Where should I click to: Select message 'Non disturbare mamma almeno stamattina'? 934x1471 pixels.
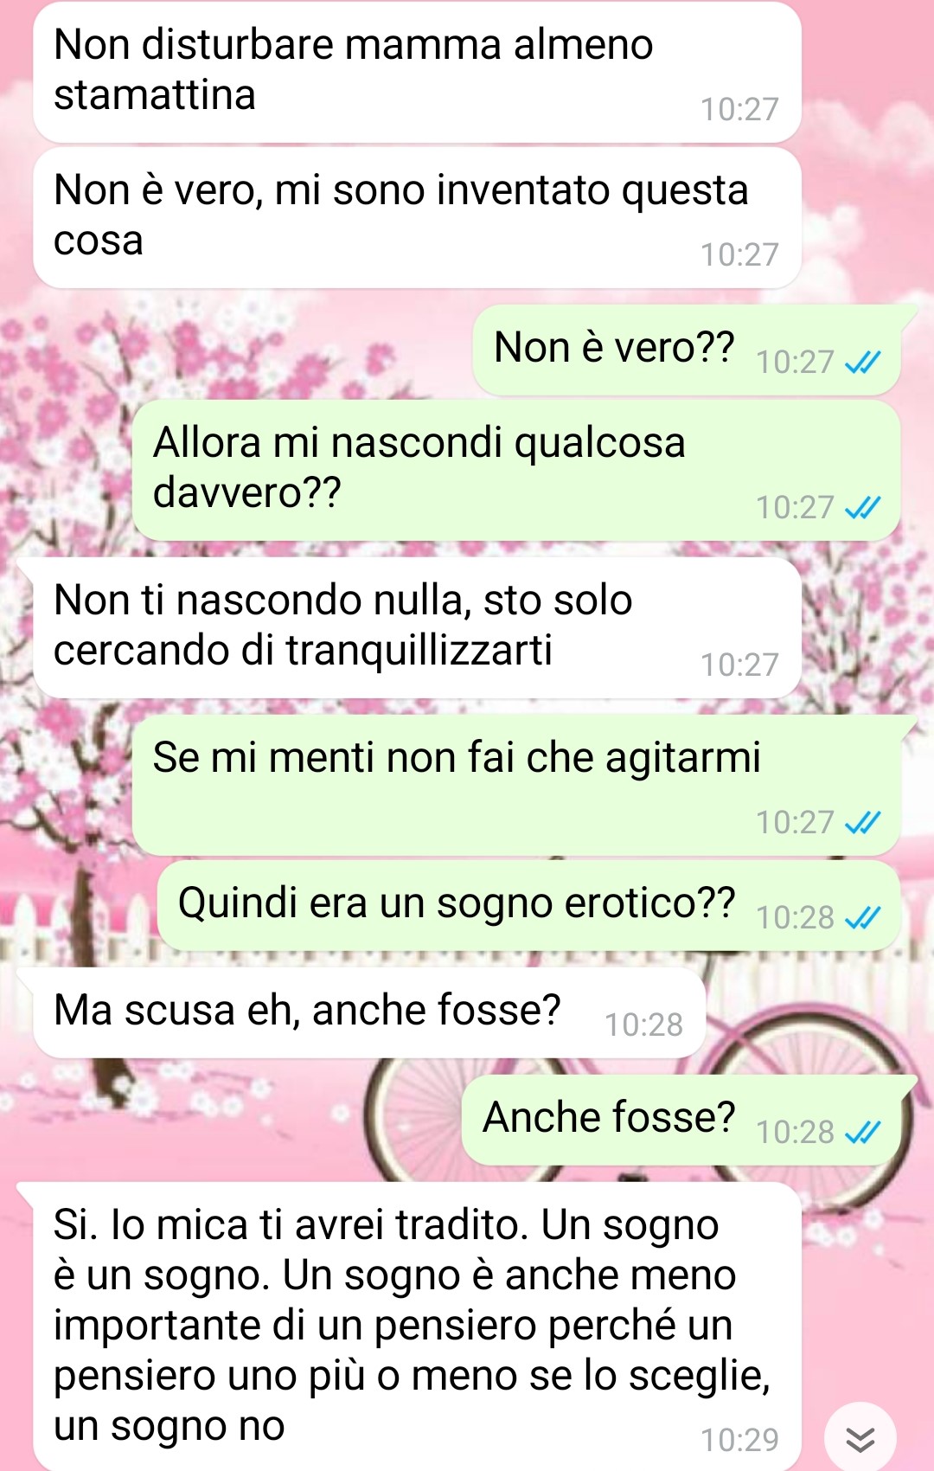point(417,73)
